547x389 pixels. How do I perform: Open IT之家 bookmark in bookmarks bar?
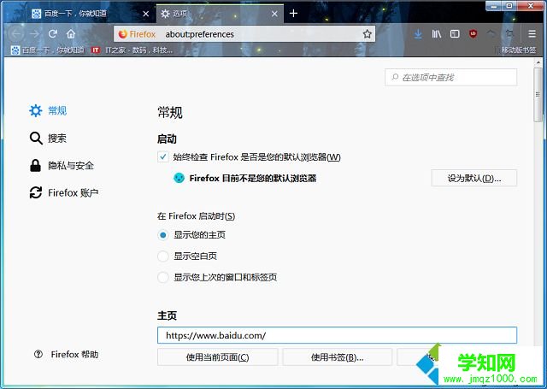[132, 50]
